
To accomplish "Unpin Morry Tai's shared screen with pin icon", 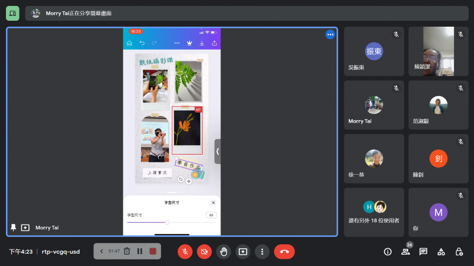I will coord(13,227).
